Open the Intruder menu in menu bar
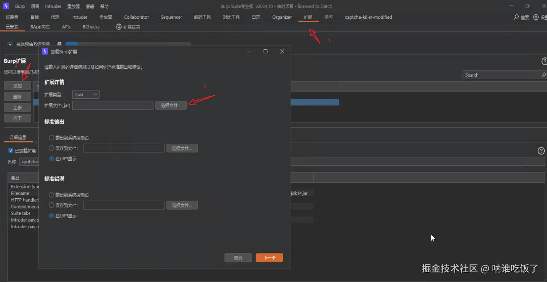Screen dimensions: 547x282 pyautogui.click(x=53, y=6)
